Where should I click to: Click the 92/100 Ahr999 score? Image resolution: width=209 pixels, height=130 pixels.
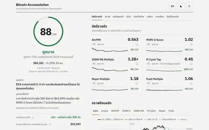pos(135,50)
